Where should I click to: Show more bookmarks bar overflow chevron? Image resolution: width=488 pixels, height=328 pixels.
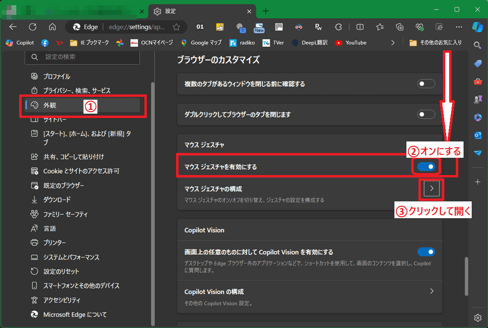(393, 43)
